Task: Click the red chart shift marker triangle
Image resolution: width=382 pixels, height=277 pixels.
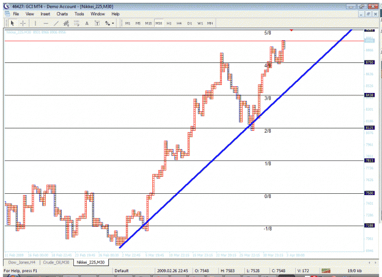Action: 292,30
